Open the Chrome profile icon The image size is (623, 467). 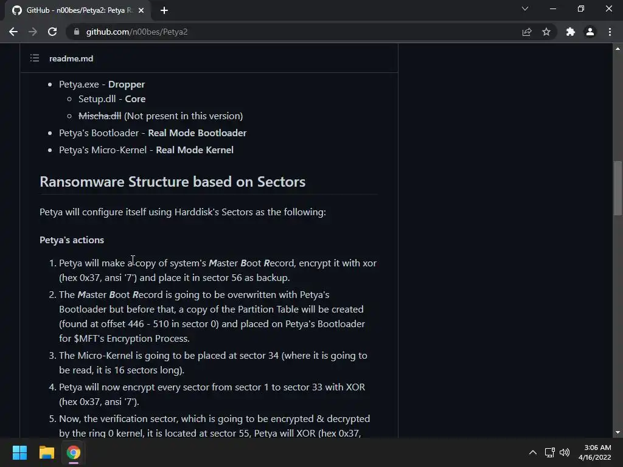[x=590, y=32]
